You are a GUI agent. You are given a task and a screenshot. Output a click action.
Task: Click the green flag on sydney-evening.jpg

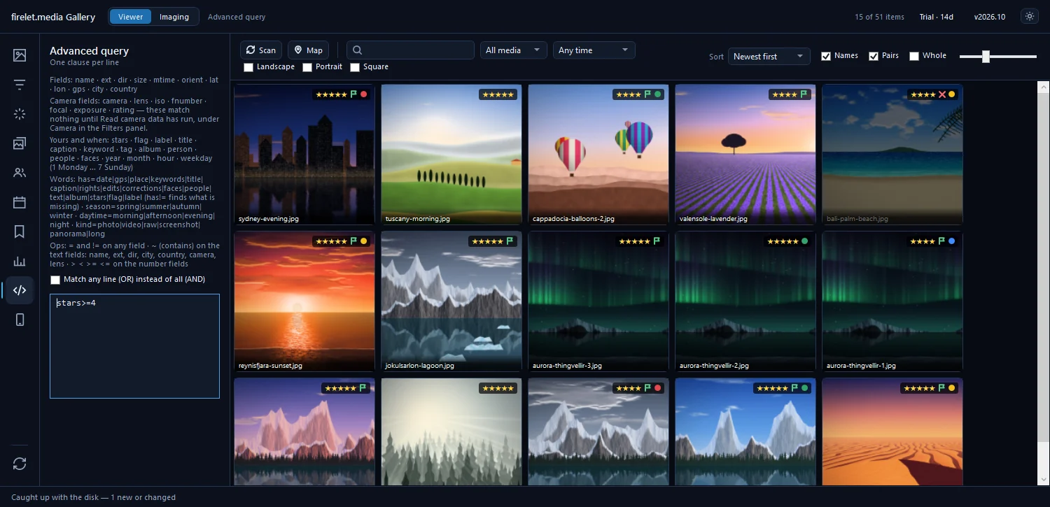[353, 94]
